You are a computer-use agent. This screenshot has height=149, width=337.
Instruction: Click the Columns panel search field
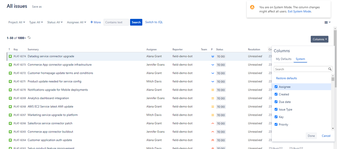(x=303, y=69)
